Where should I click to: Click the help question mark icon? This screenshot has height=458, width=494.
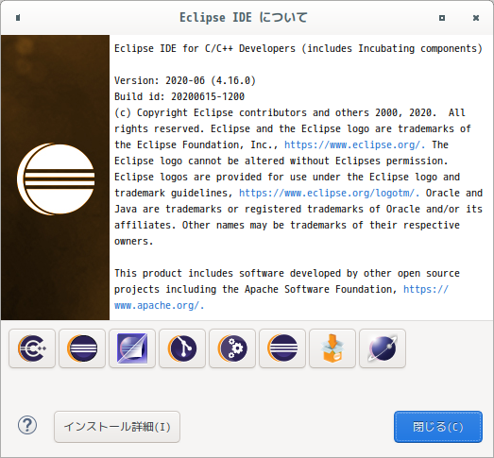(x=27, y=425)
